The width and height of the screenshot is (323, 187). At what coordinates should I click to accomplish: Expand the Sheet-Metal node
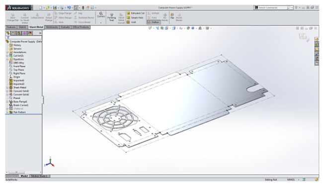(x=7, y=88)
